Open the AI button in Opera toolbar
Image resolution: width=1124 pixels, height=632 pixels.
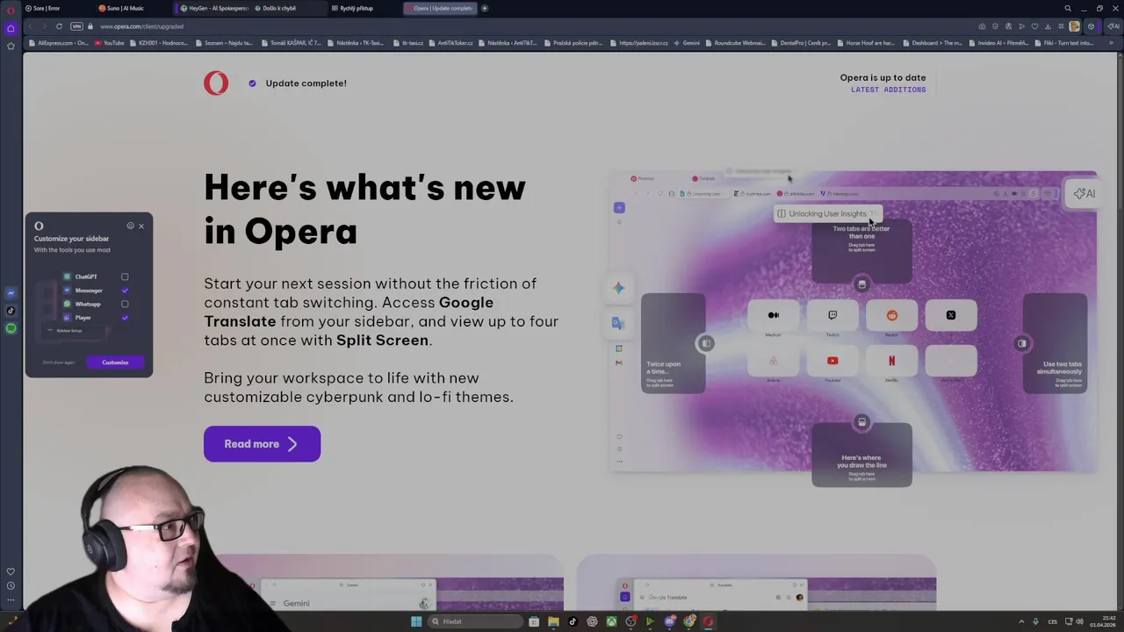1113,26
